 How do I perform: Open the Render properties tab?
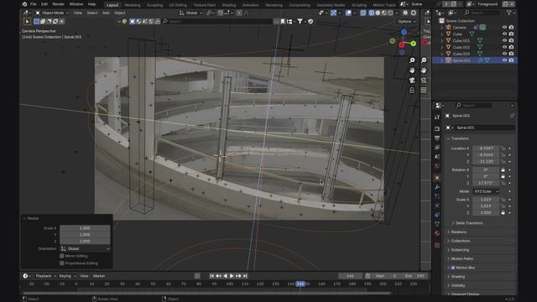tap(437, 128)
